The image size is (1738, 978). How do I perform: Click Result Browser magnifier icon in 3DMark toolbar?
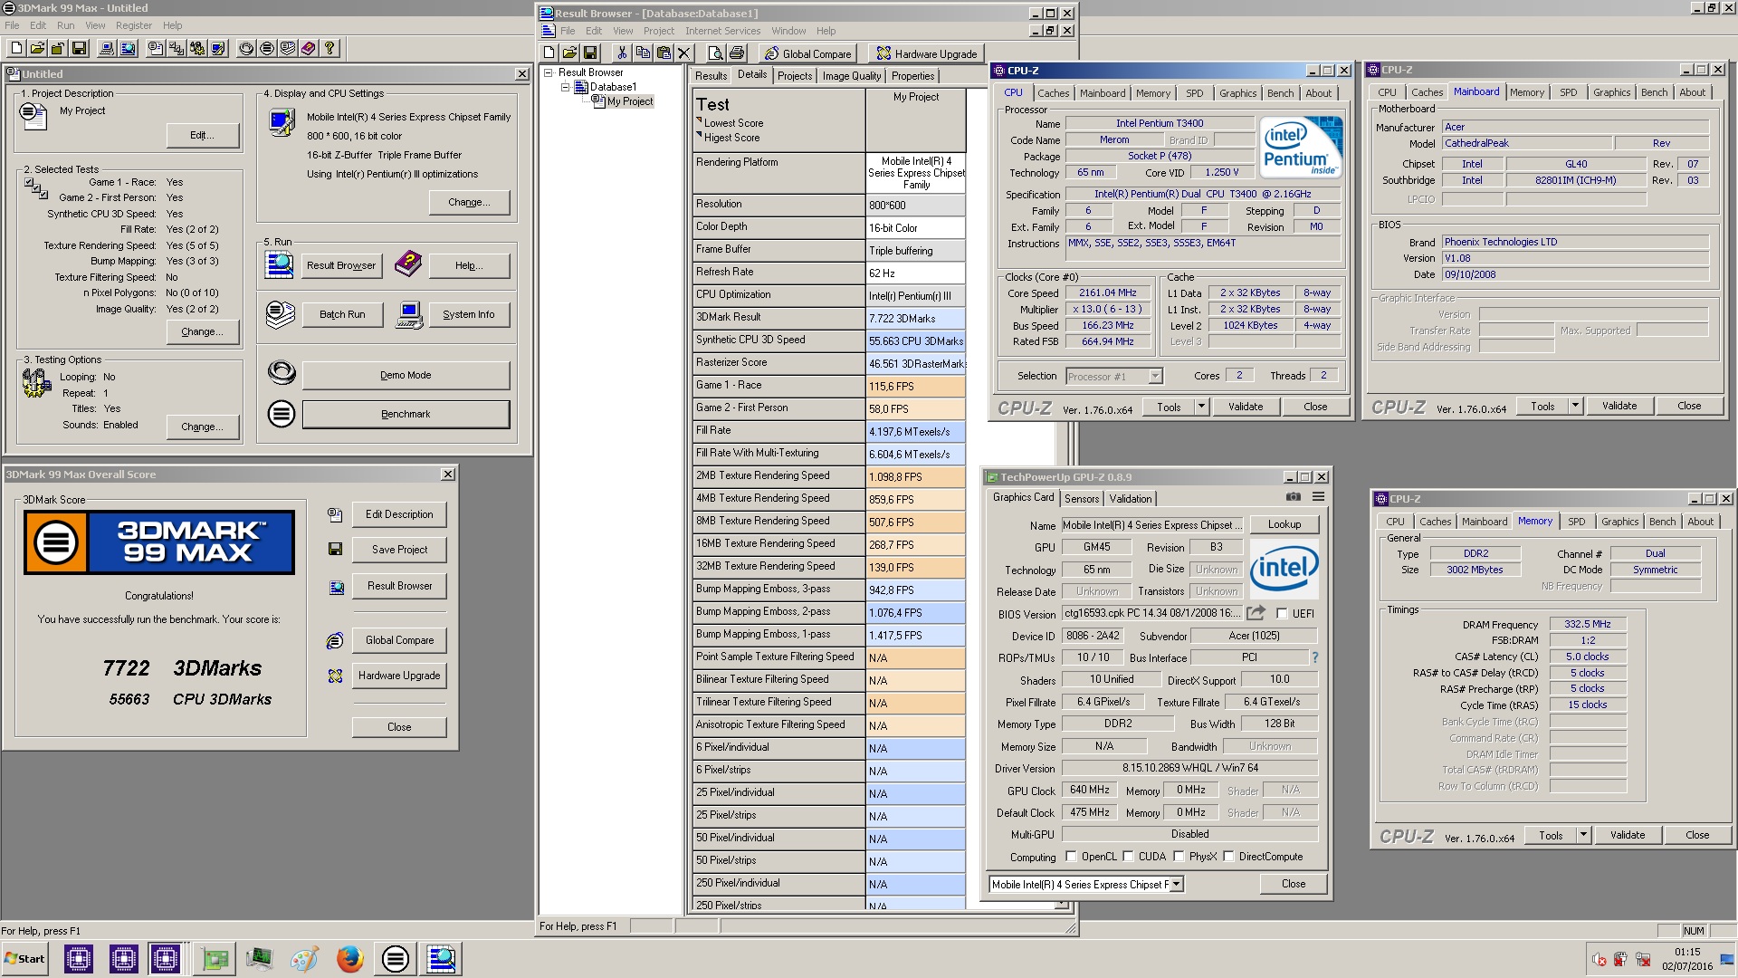[x=128, y=49]
